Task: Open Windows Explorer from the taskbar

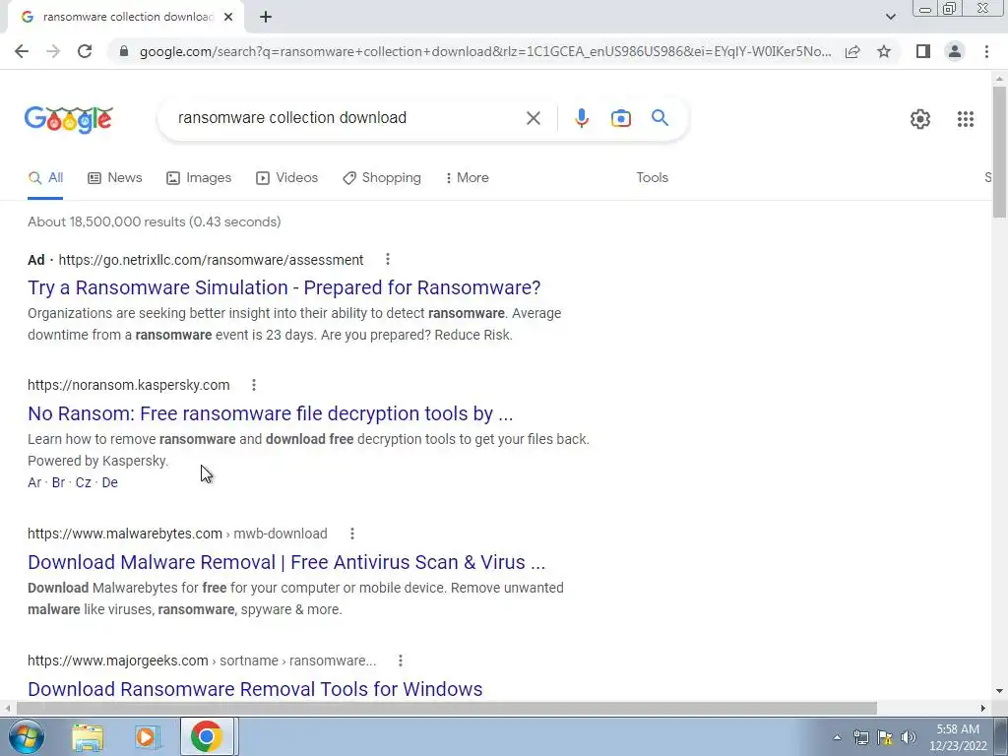Action: (x=88, y=736)
